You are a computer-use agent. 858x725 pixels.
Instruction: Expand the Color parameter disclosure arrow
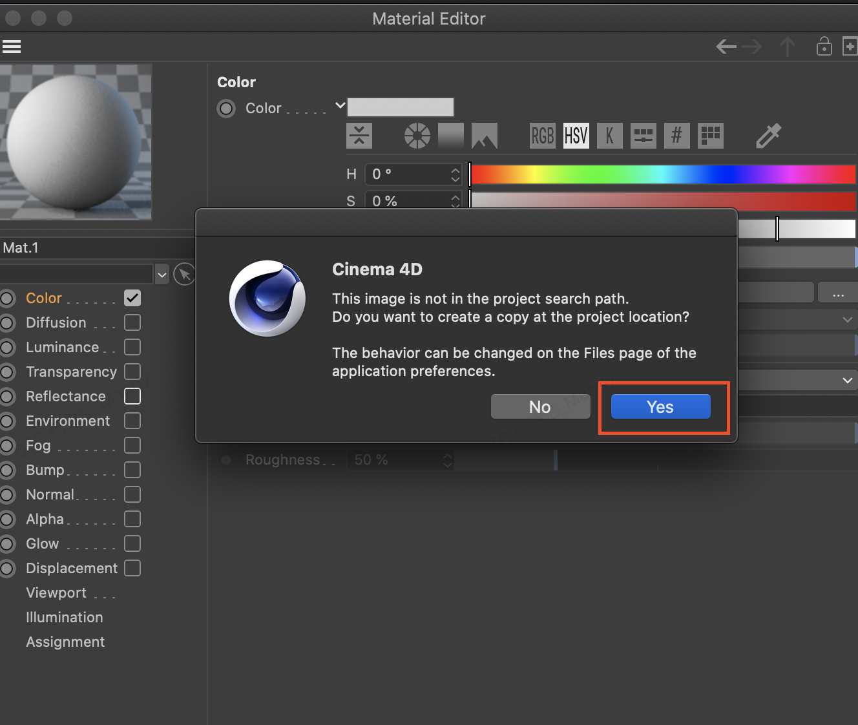pos(340,105)
